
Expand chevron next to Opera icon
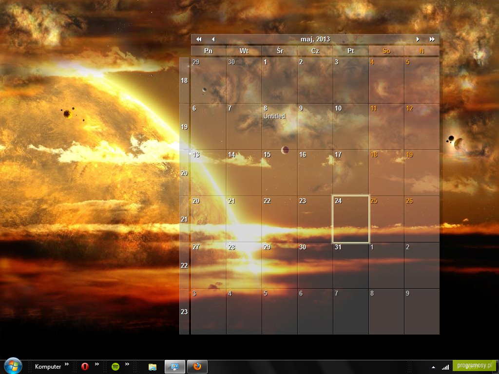point(97,364)
